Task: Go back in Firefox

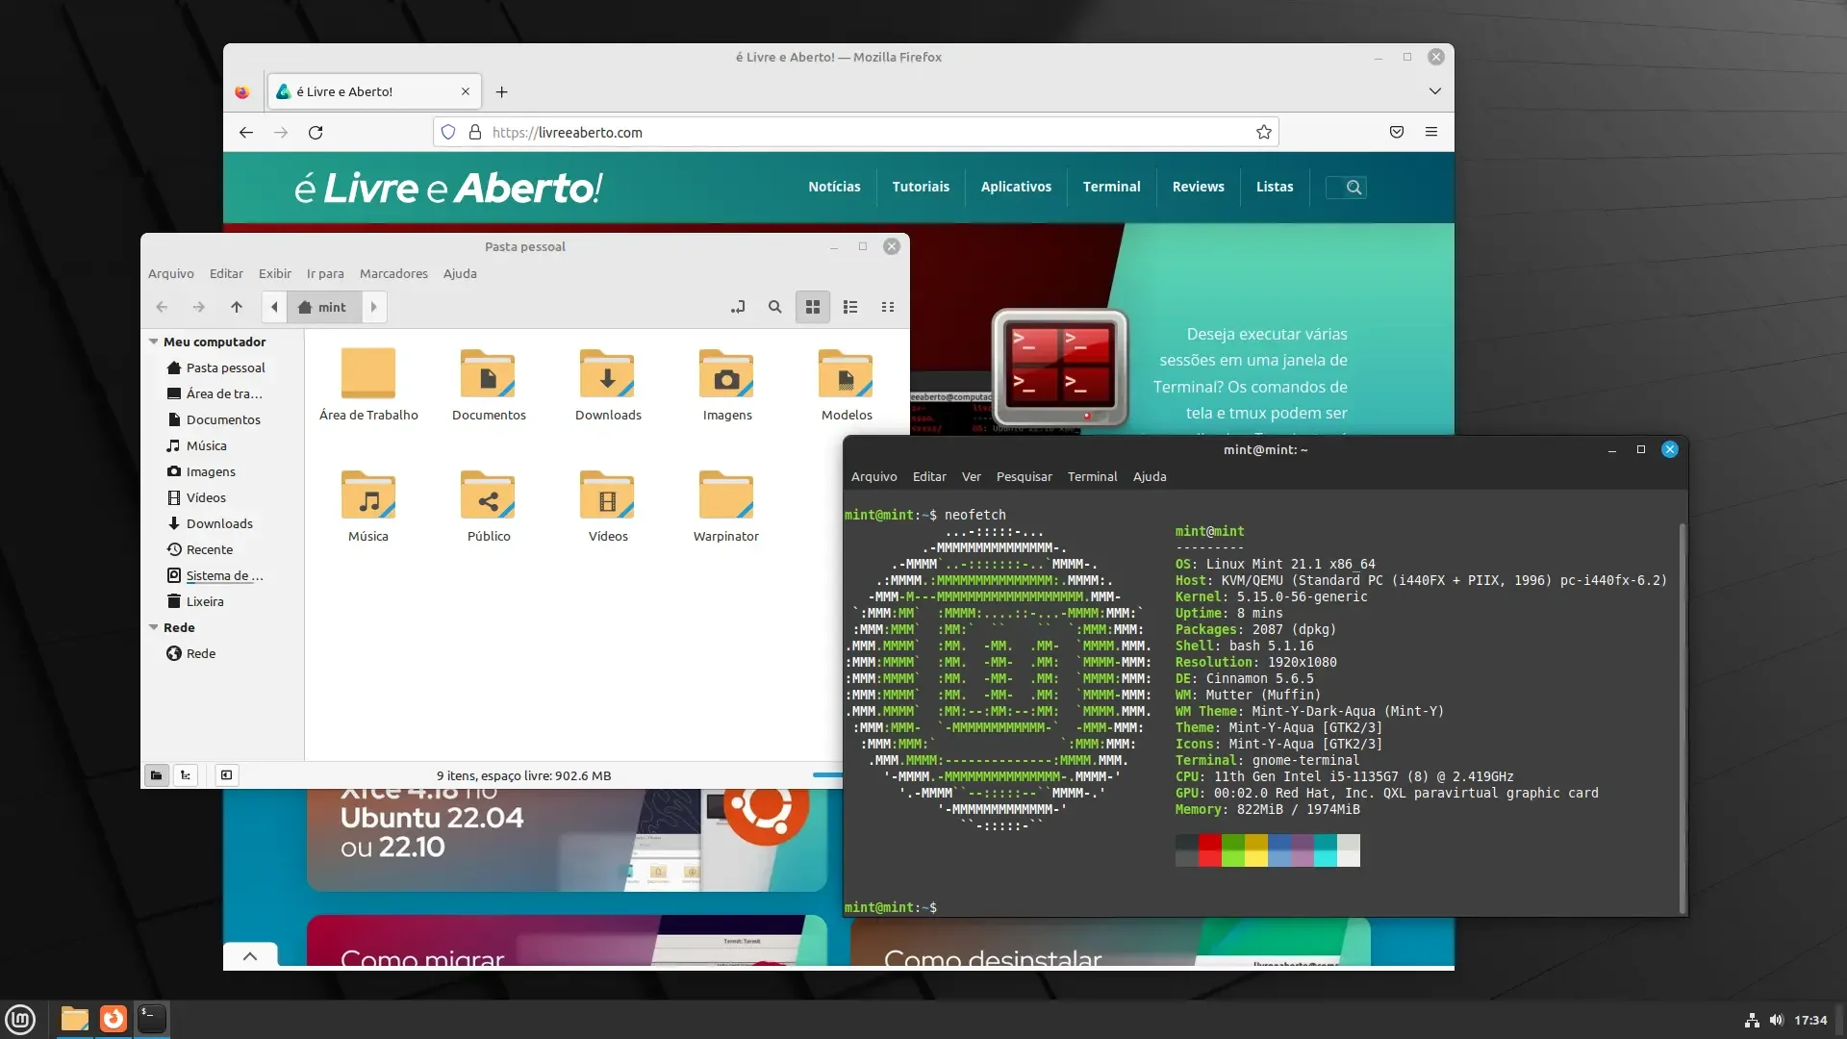Action: coord(246,133)
